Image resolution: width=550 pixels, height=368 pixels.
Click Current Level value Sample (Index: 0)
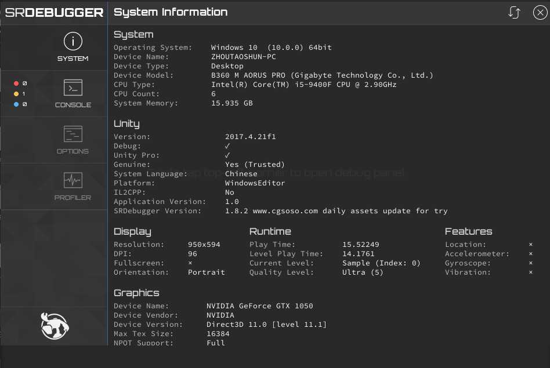click(381, 263)
